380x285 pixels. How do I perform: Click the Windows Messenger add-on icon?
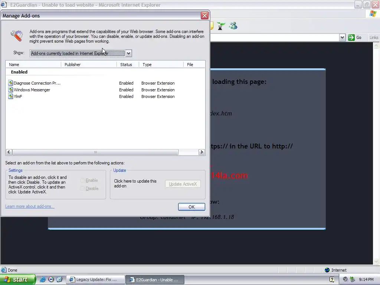(x=11, y=90)
